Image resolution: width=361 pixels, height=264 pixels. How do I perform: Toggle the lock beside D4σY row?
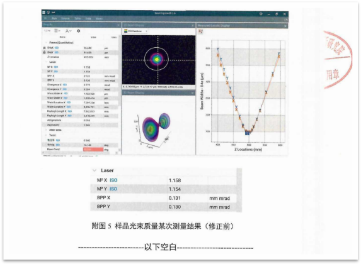(x=45, y=52)
